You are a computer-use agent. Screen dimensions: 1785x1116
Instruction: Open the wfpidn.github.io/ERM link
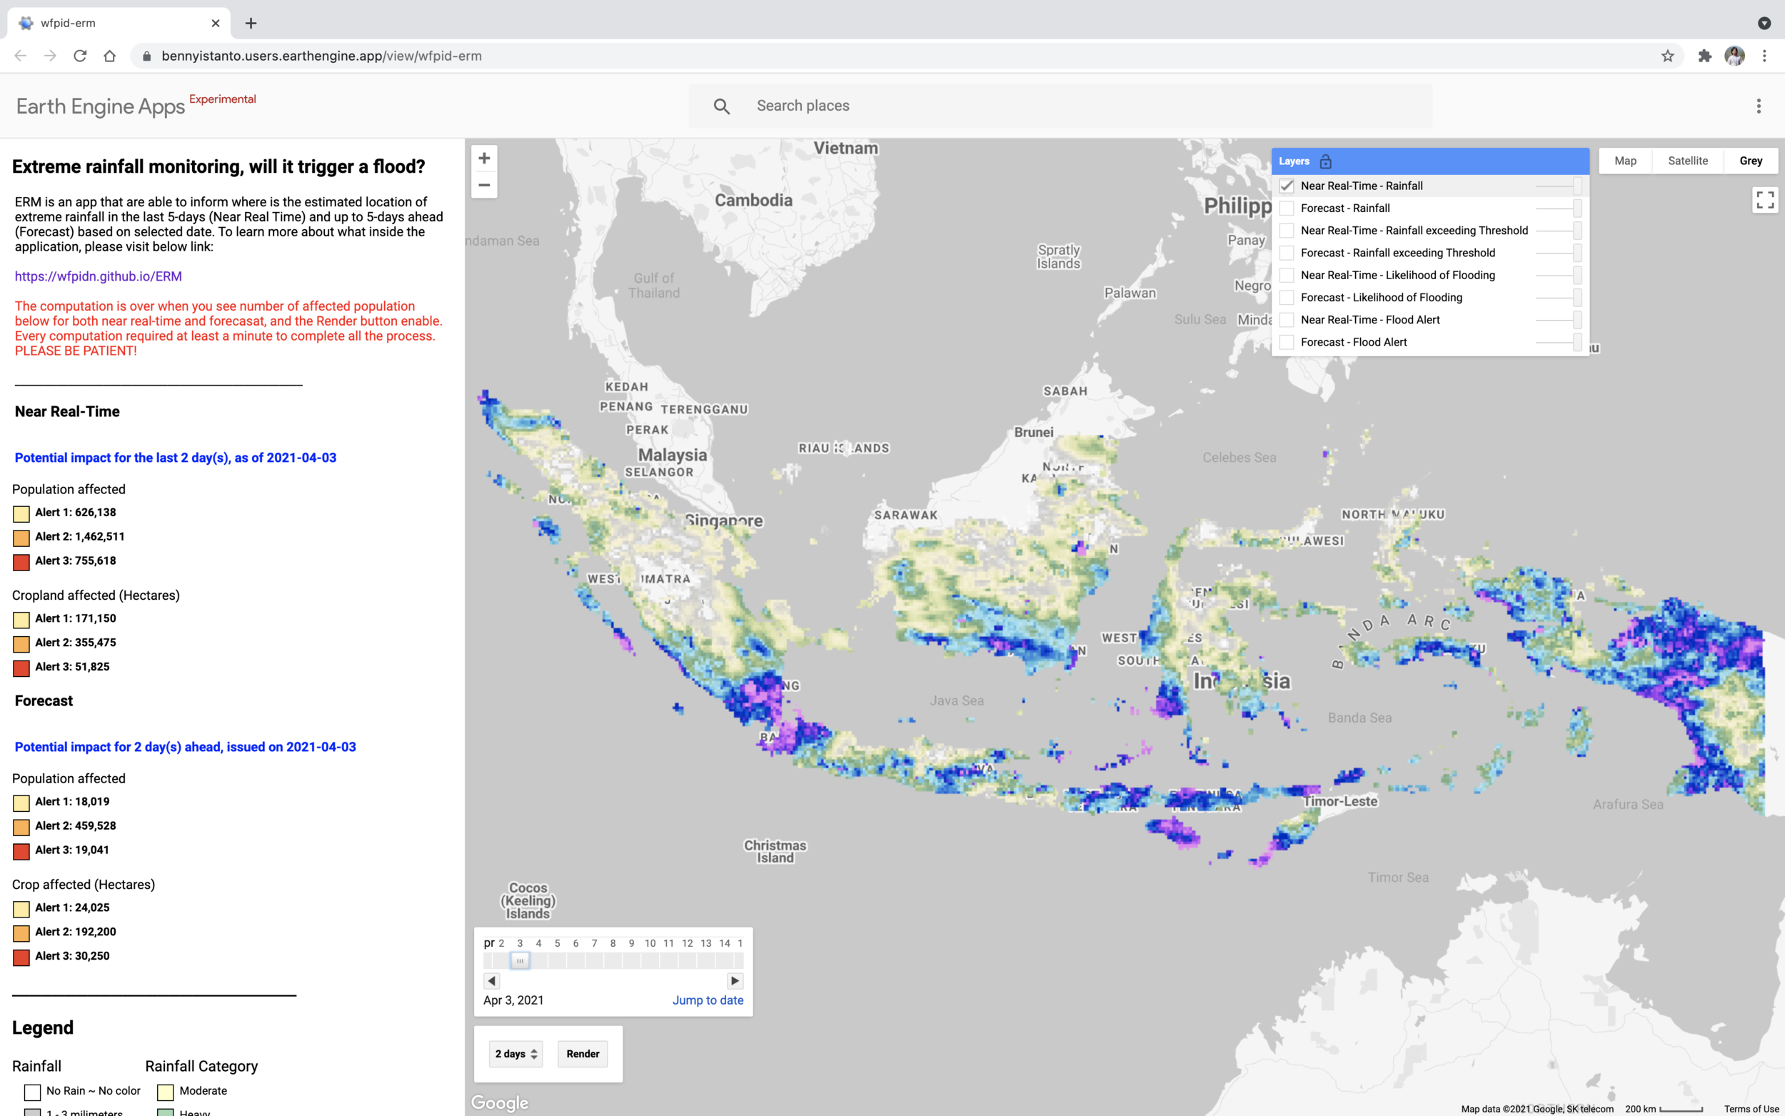[98, 277]
